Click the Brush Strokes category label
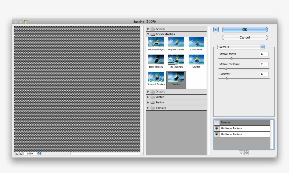Screen dimensions: 289x173 [x=165, y=34]
